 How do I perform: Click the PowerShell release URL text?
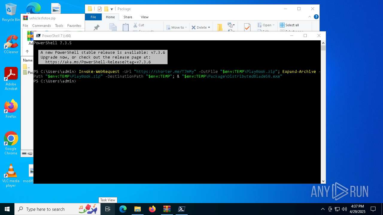(98, 62)
